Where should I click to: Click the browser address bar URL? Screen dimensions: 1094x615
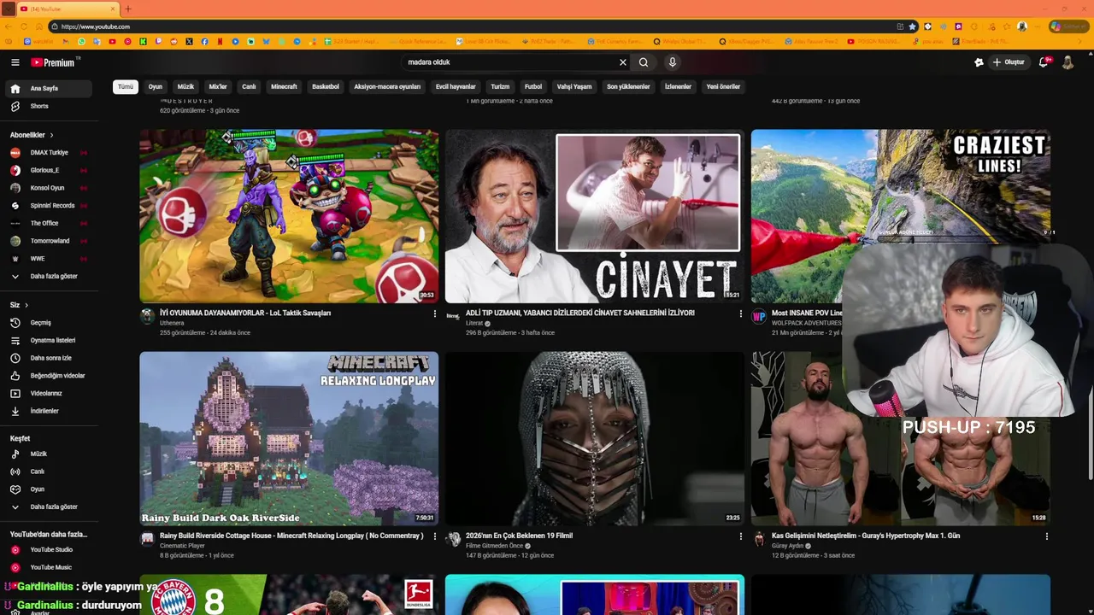tap(96, 26)
